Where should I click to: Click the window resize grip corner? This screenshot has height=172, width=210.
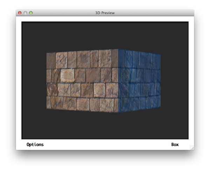point(192,148)
